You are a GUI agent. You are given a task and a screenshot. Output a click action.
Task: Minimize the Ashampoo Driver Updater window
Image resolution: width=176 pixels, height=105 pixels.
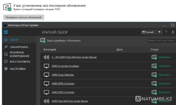(x=164, y=25)
